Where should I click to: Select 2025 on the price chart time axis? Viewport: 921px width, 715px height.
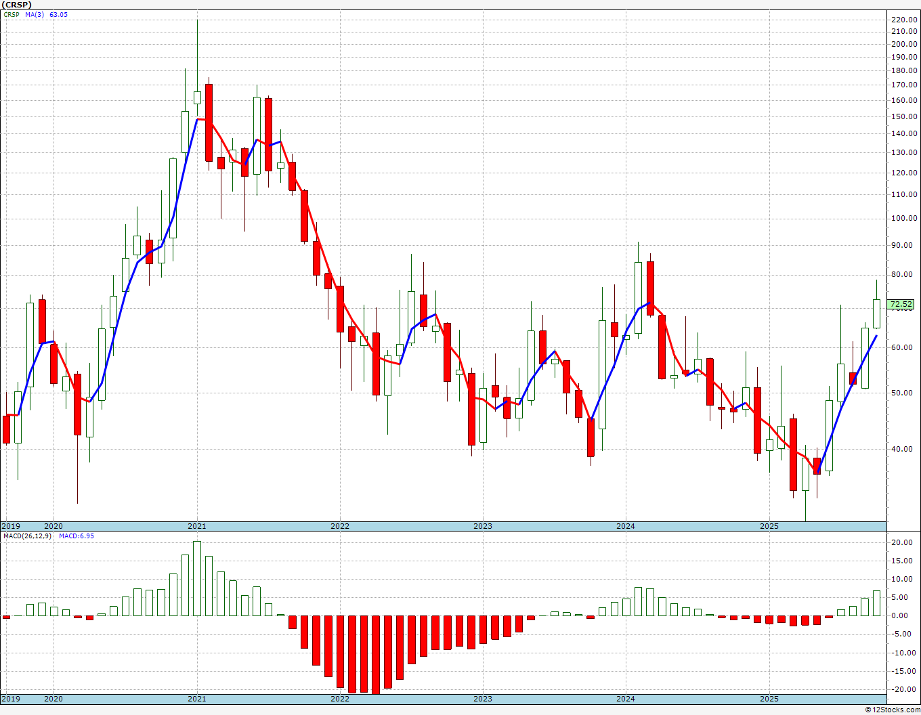pyautogui.click(x=769, y=526)
